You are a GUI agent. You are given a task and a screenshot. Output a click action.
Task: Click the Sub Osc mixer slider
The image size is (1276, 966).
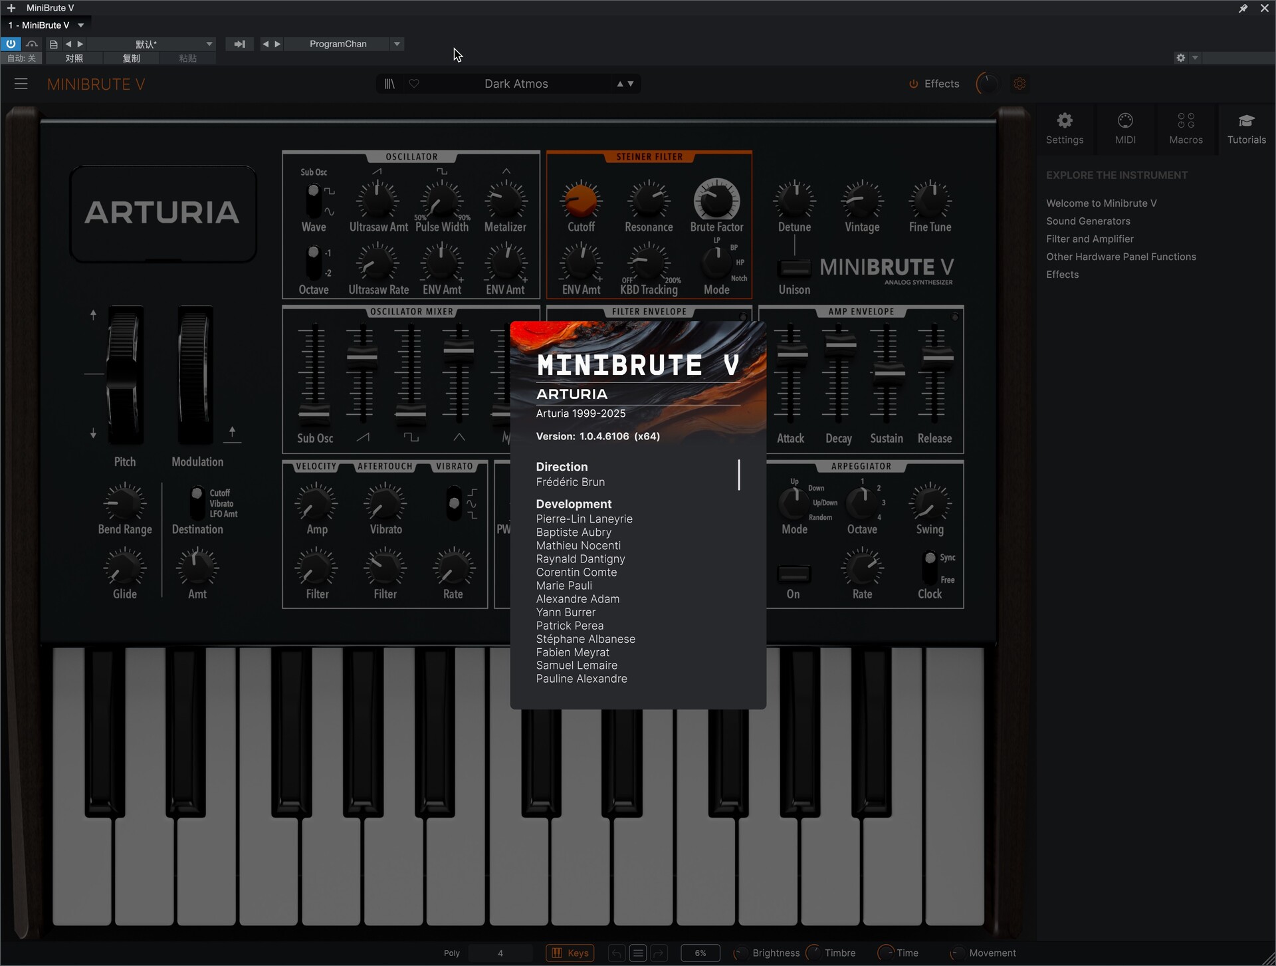(313, 414)
